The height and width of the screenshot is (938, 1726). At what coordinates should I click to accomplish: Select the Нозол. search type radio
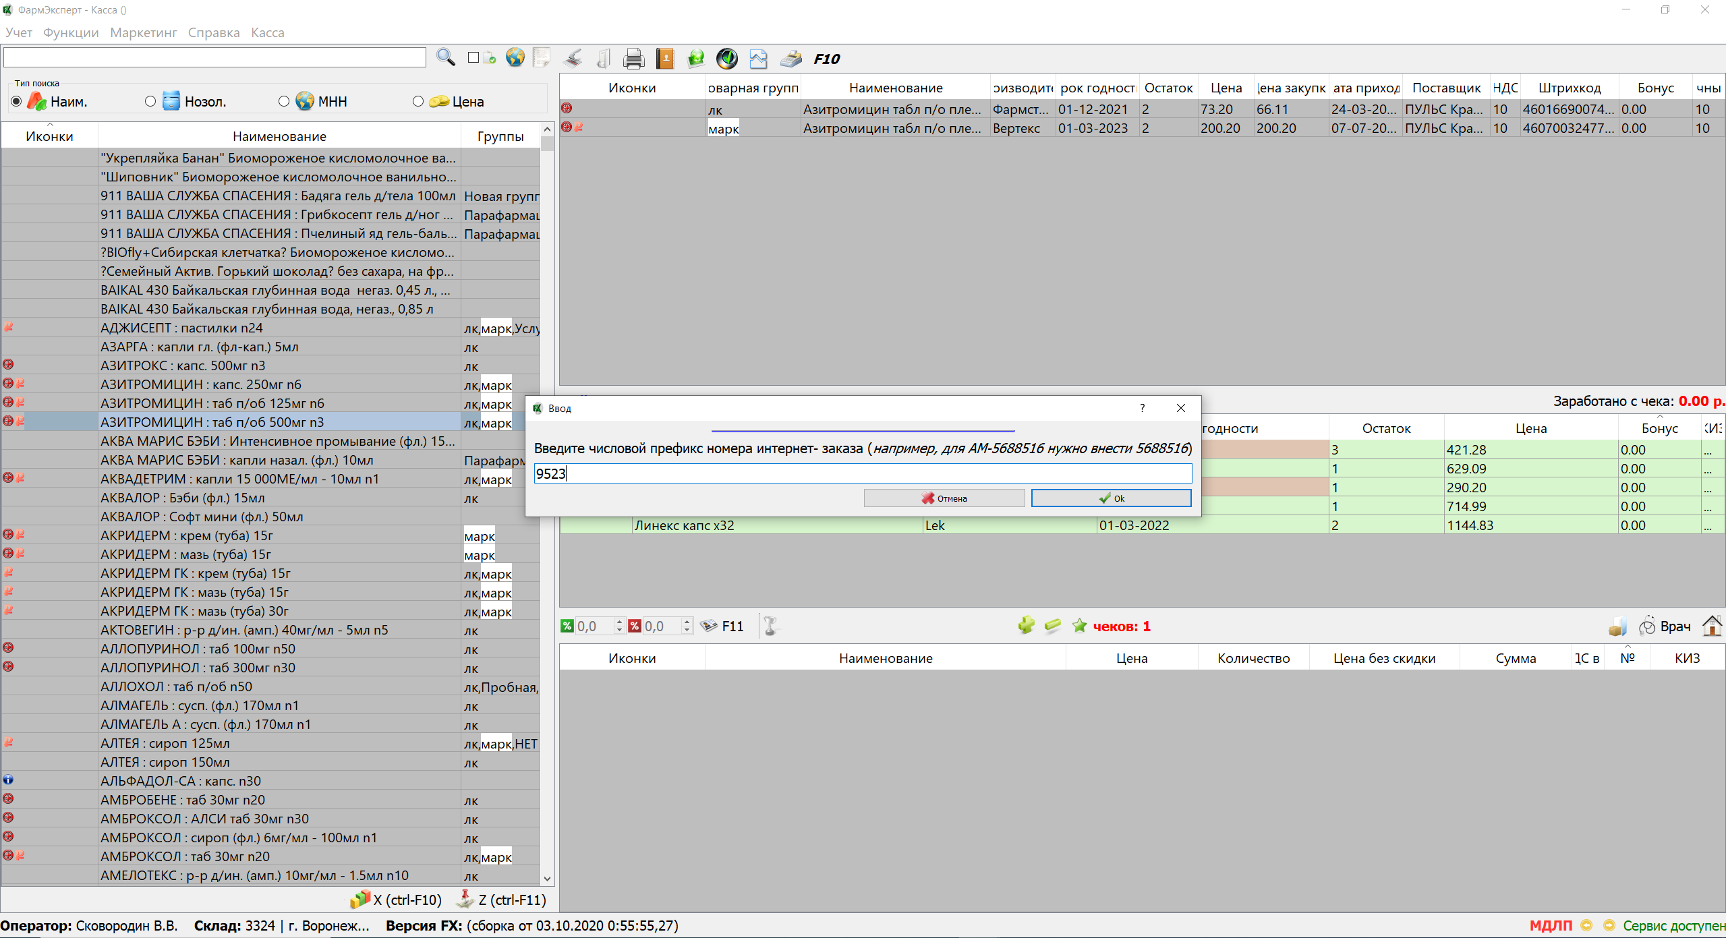pos(150,101)
